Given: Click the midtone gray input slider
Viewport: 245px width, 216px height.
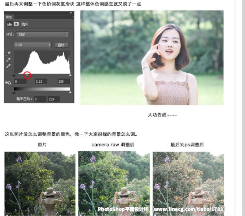Looking at the screenshot, I should point(27,75).
